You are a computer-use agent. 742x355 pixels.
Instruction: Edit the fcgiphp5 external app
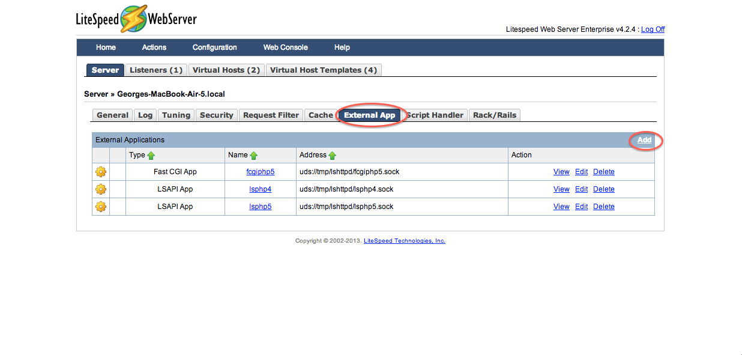coord(582,172)
